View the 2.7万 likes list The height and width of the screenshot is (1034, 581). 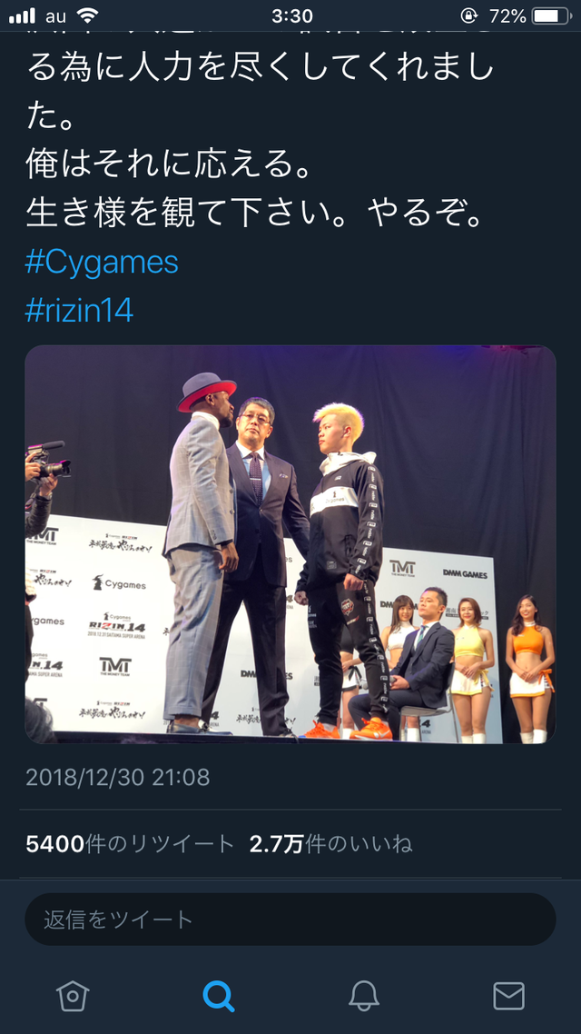(x=330, y=843)
